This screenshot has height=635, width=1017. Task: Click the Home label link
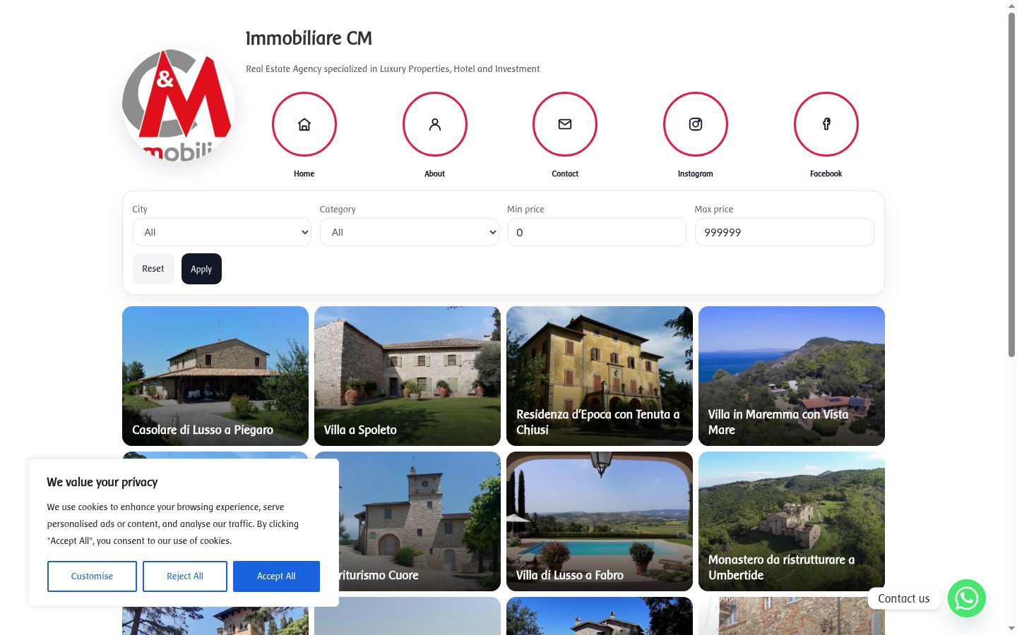pos(304,174)
